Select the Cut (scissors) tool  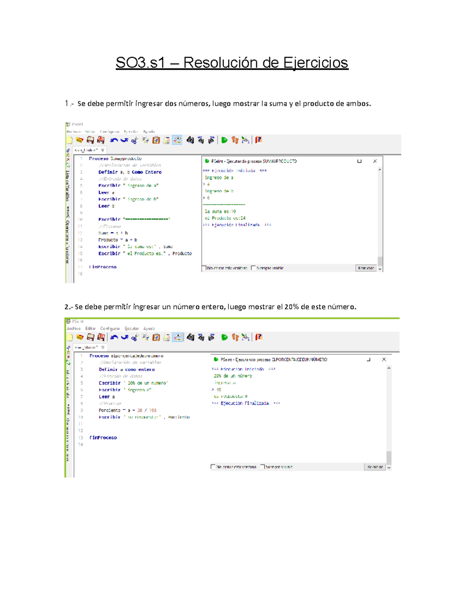pos(134,140)
